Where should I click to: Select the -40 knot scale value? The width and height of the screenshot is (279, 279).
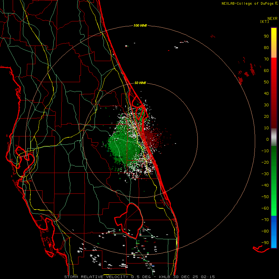(x=265, y=185)
